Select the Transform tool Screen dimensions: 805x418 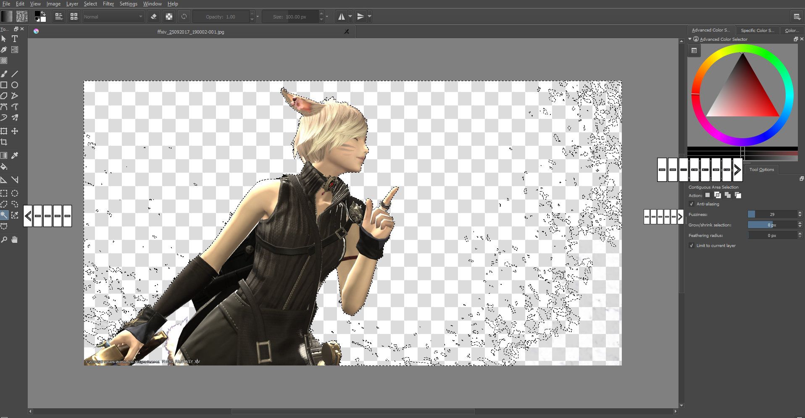click(x=4, y=131)
